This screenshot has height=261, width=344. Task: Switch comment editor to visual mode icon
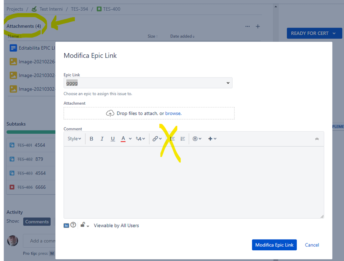click(x=66, y=226)
